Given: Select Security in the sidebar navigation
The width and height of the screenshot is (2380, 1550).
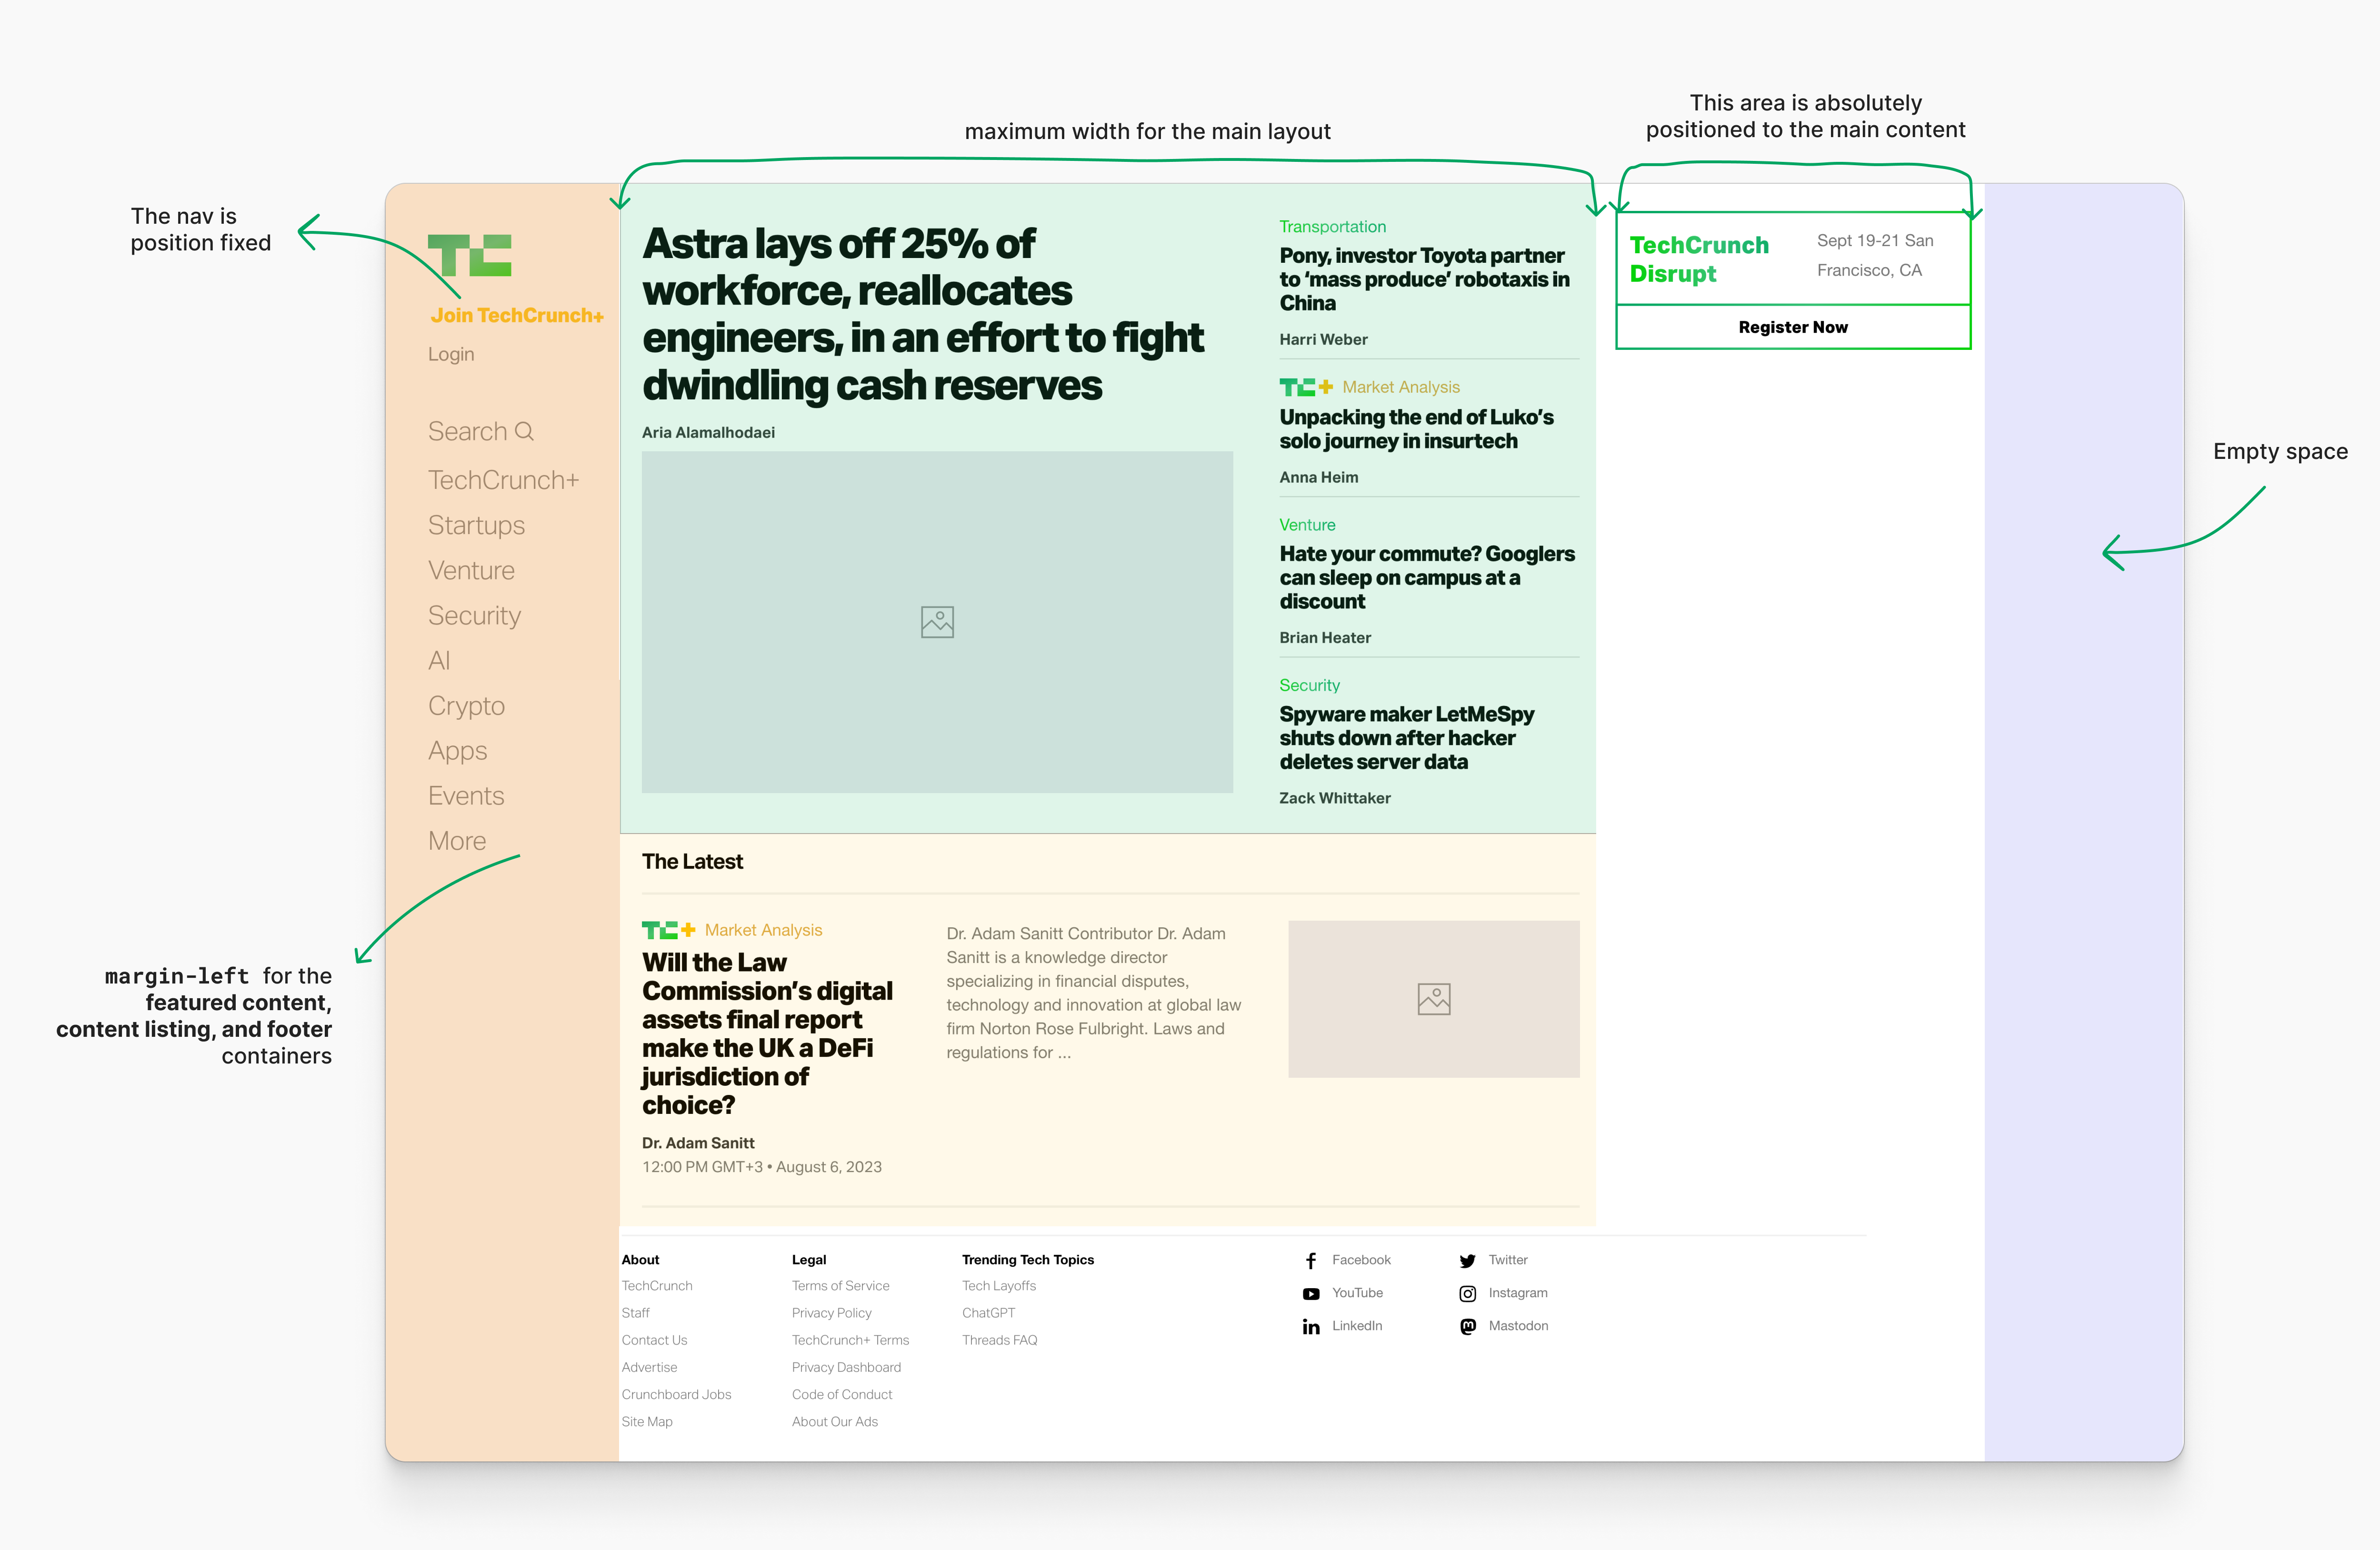Looking at the screenshot, I should click(x=474, y=616).
